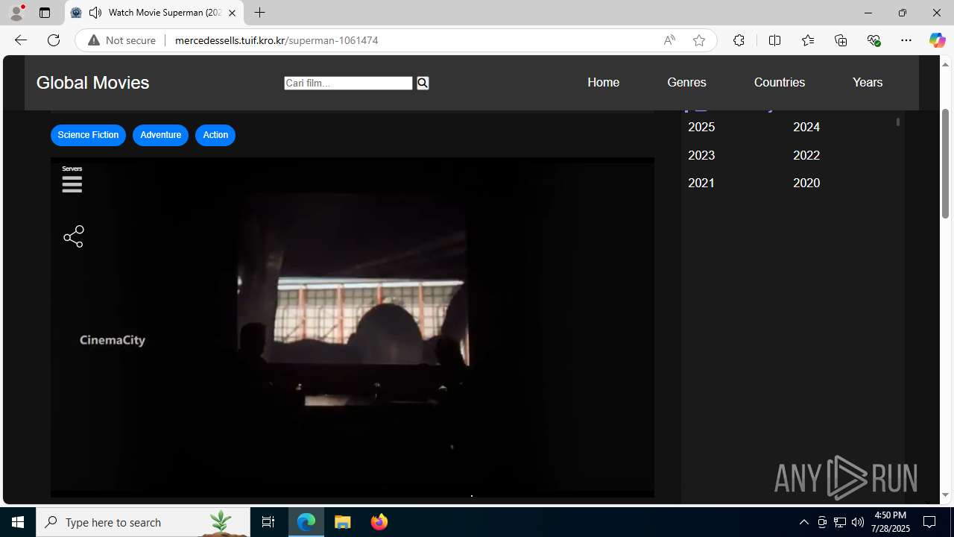Choose year 2020
This screenshot has width=954, height=537.
click(x=806, y=183)
